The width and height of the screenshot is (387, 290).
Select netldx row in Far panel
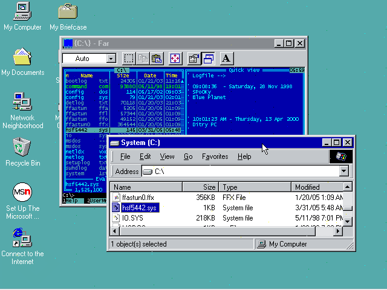click(x=86, y=152)
